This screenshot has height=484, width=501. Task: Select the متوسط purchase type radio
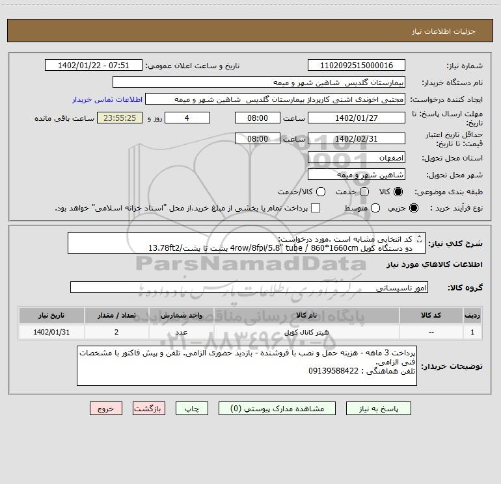click(375, 208)
